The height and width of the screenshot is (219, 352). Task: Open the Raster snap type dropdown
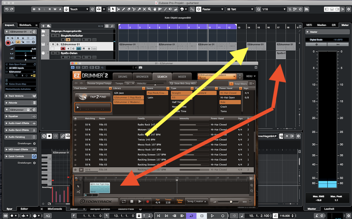coord(213,9)
